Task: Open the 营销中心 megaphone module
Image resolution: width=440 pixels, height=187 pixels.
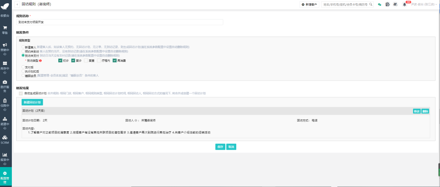Action: 6,49
